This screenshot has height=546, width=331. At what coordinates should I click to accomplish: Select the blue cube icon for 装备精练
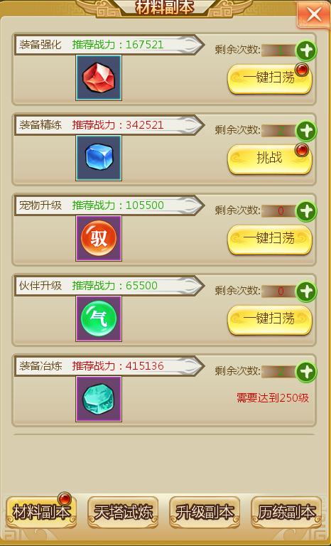pos(99,158)
